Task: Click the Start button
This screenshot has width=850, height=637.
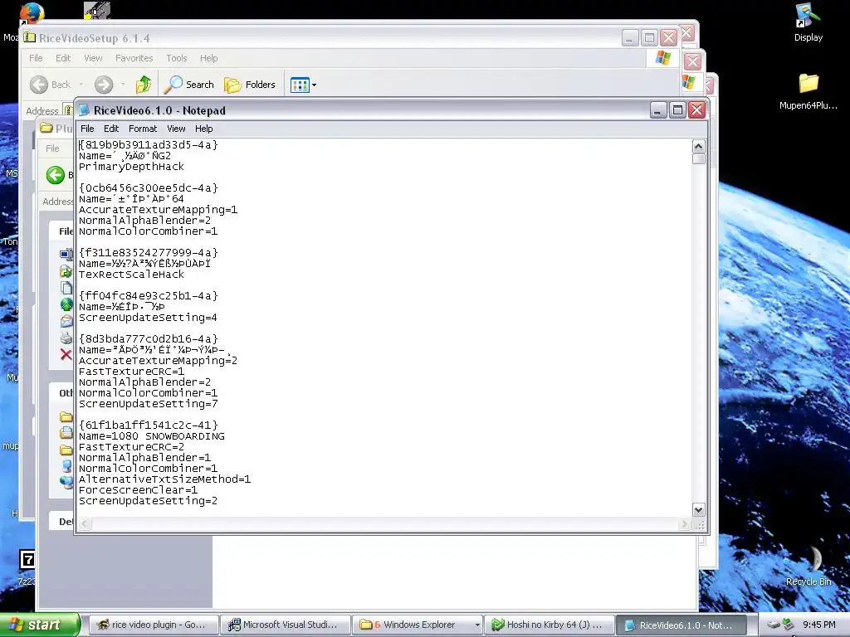Action: point(39,625)
